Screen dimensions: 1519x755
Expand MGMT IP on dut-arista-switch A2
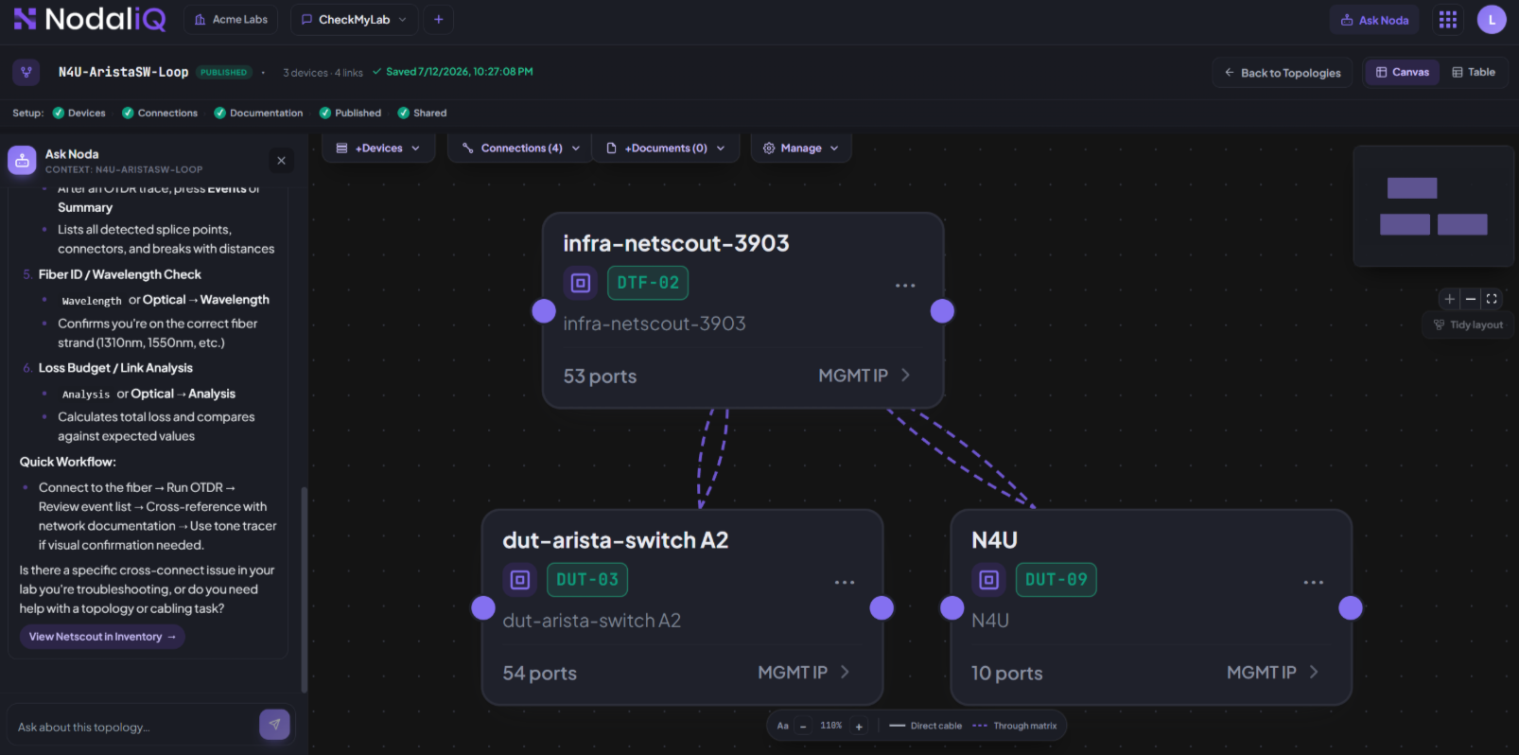point(804,673)
